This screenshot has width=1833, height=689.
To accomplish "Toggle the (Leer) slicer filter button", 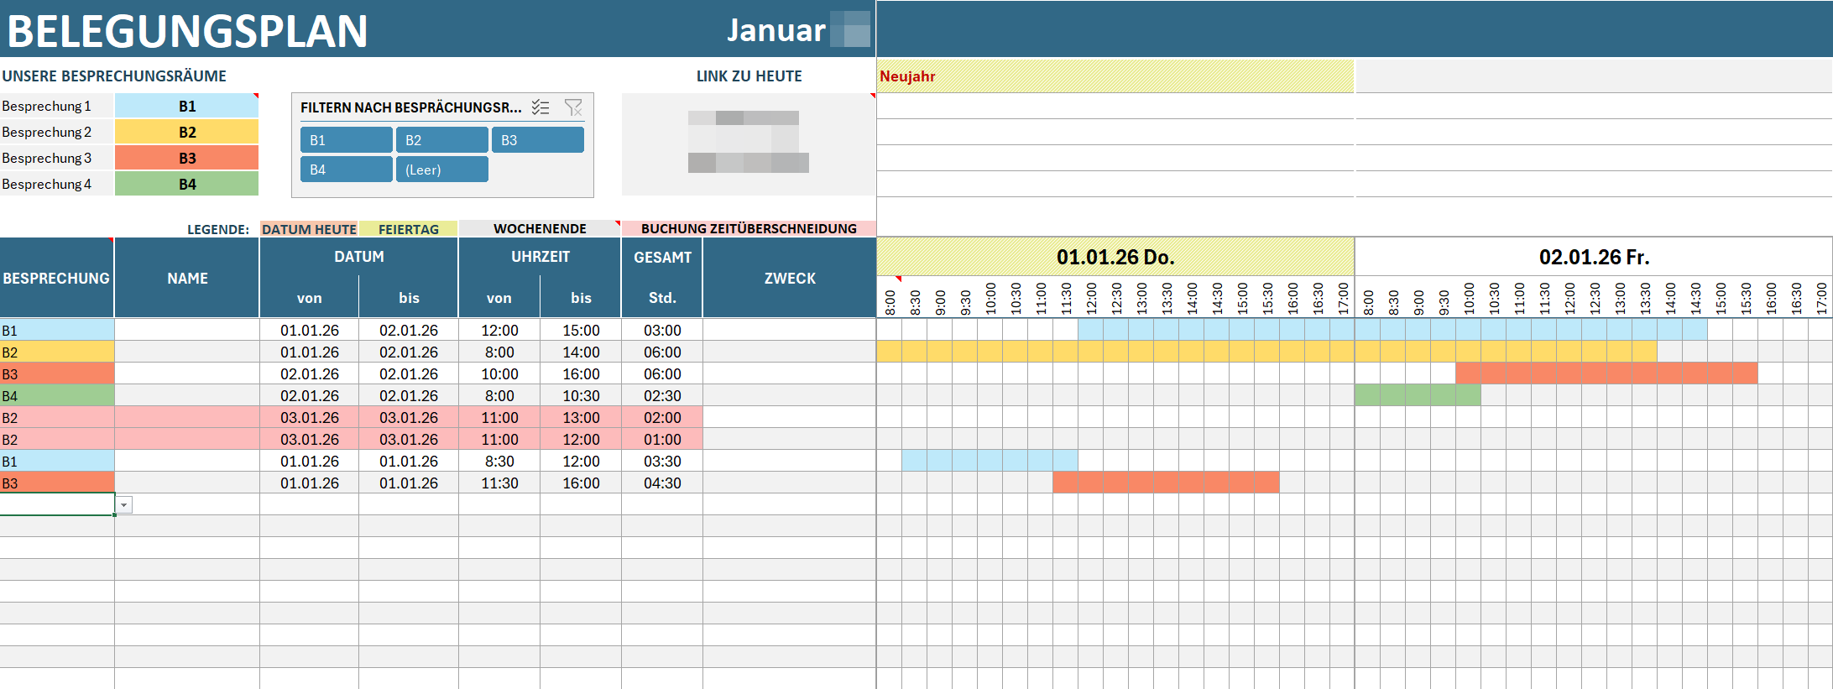I will point(441,170).
